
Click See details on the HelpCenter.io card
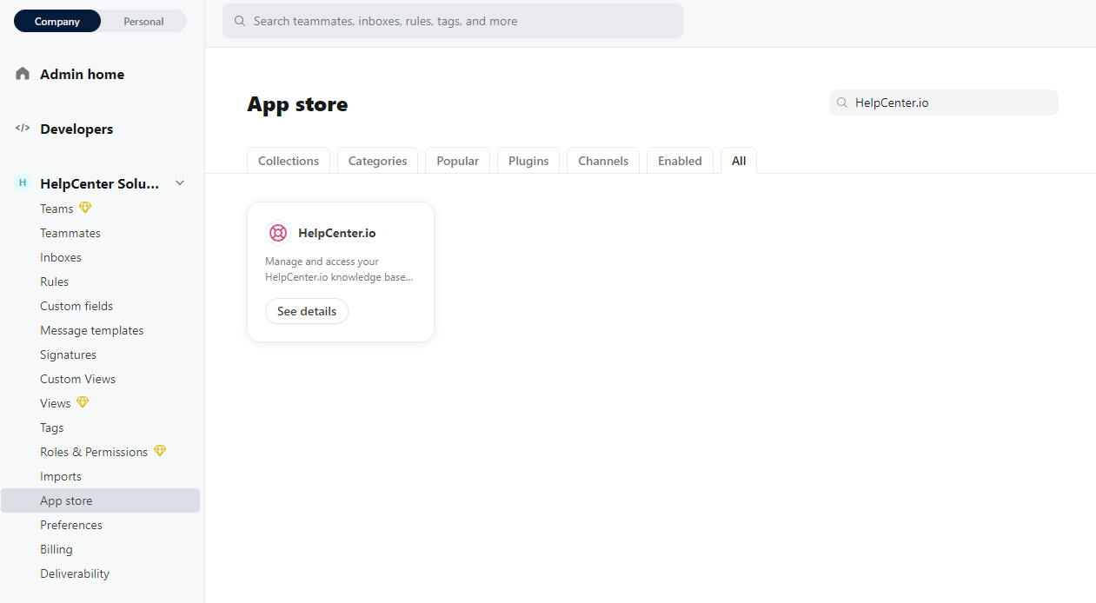[307, 311]
